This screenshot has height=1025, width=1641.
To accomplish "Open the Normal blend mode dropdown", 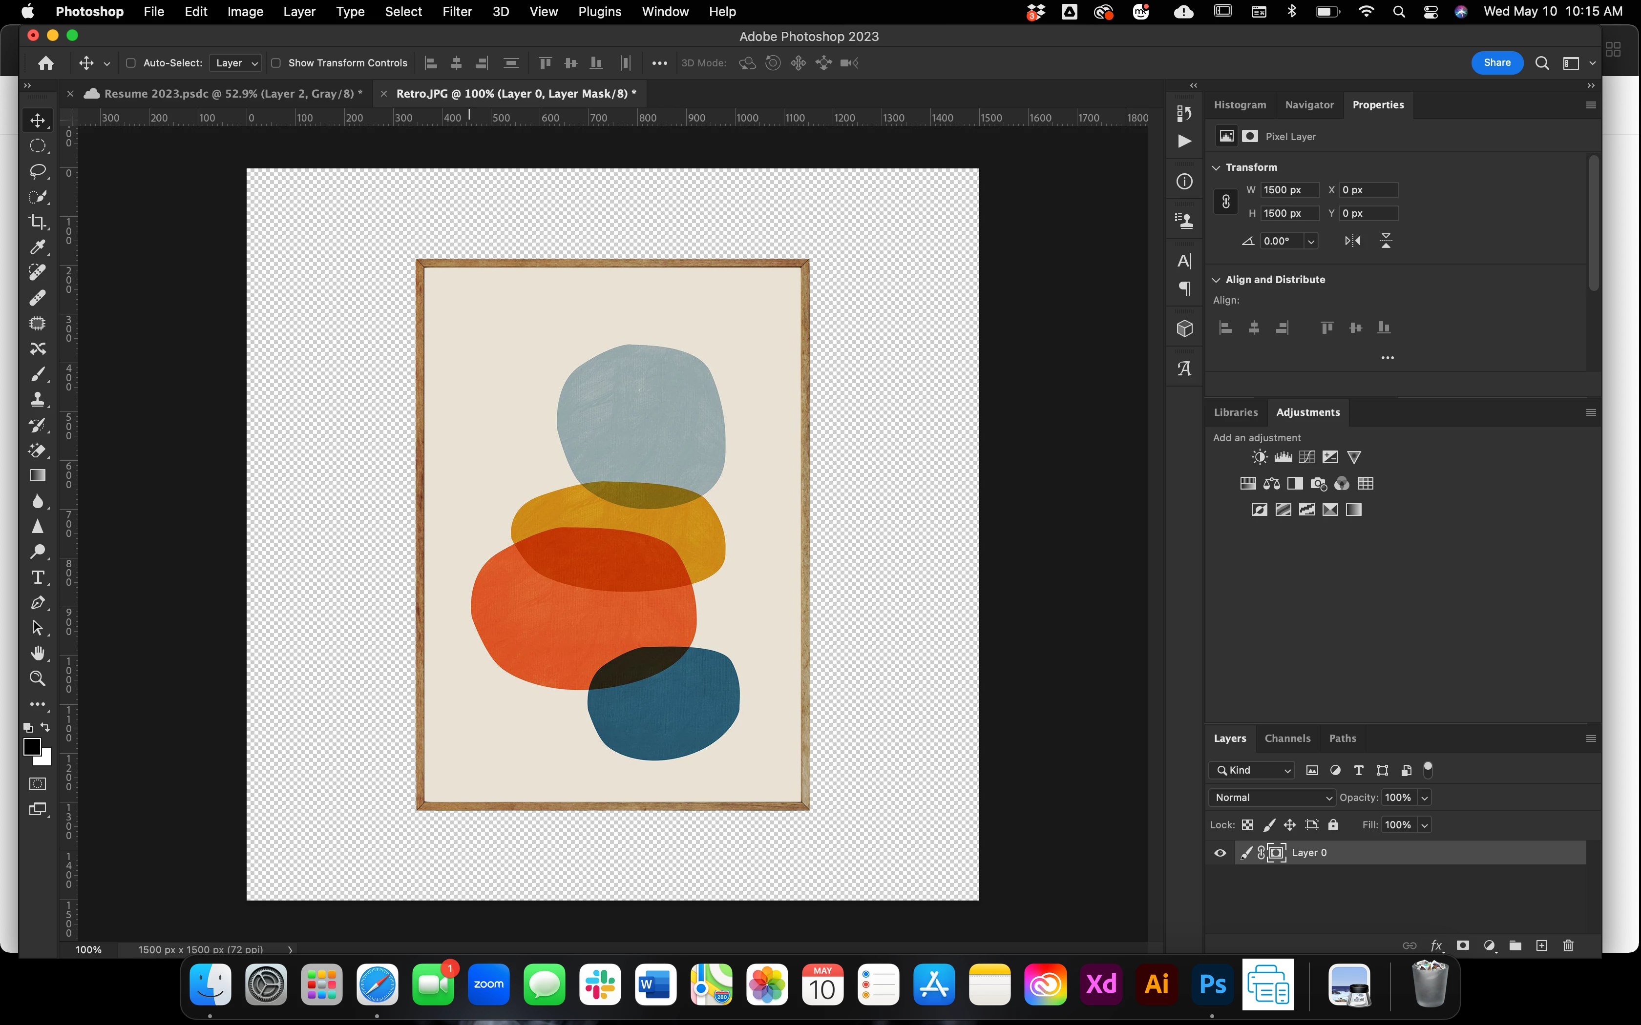I will [1271, 797].
